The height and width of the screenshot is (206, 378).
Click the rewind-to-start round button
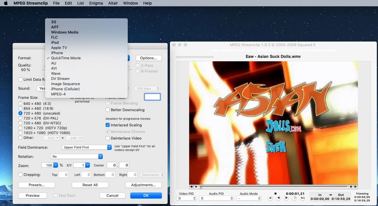[x=270, y=199]
